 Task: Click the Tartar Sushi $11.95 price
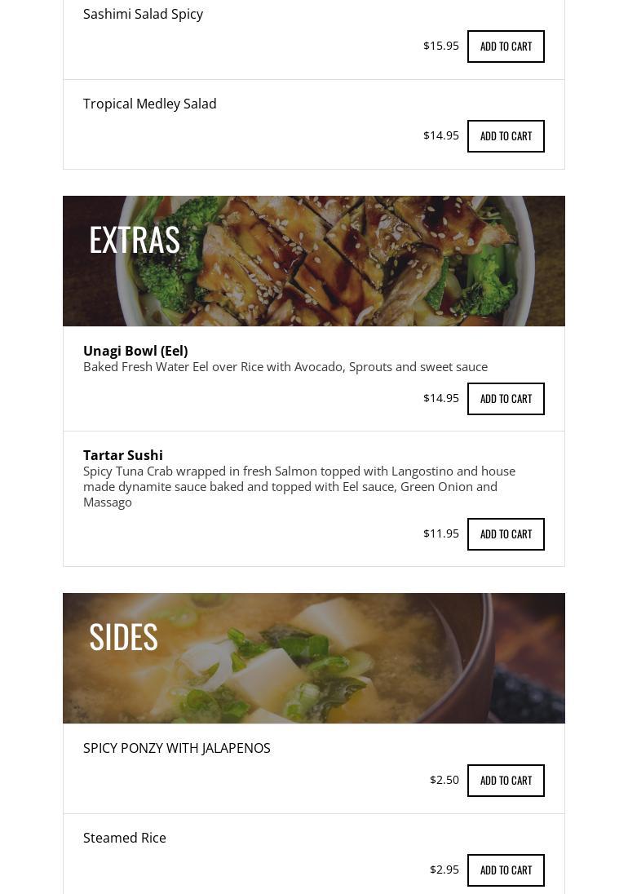coord(440,533)
